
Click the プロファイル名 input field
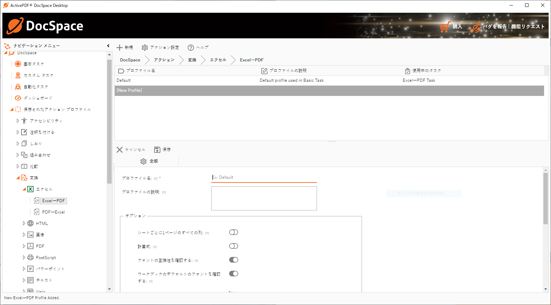click(264, 177)
